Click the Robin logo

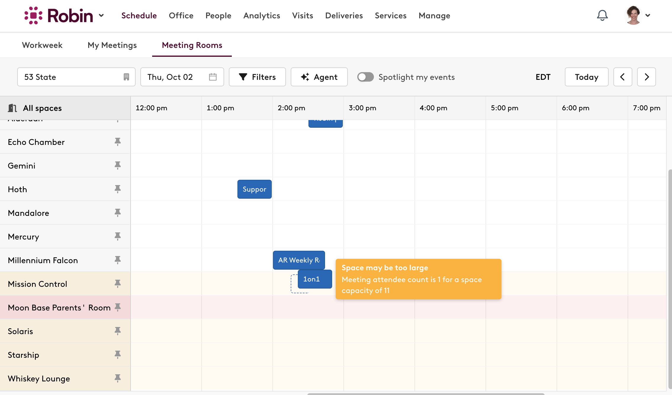point(59,15)
